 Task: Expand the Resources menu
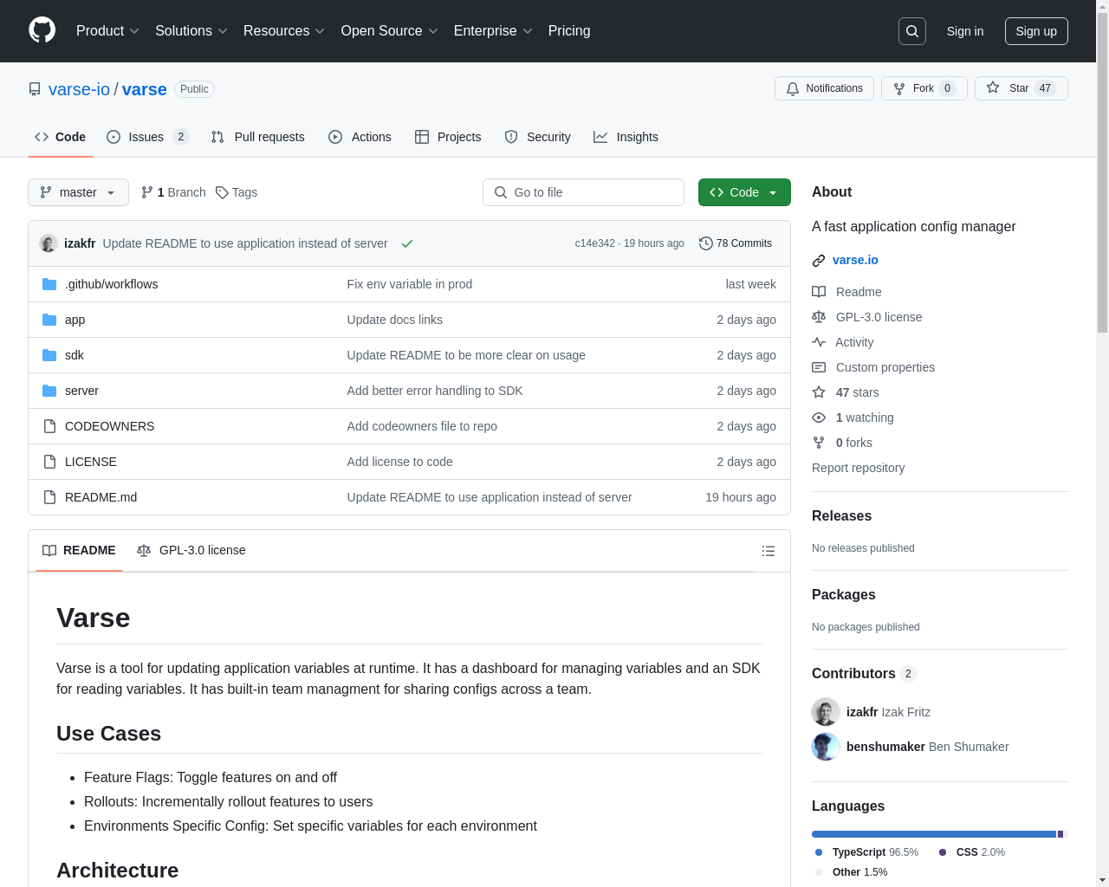coord(283,31)
